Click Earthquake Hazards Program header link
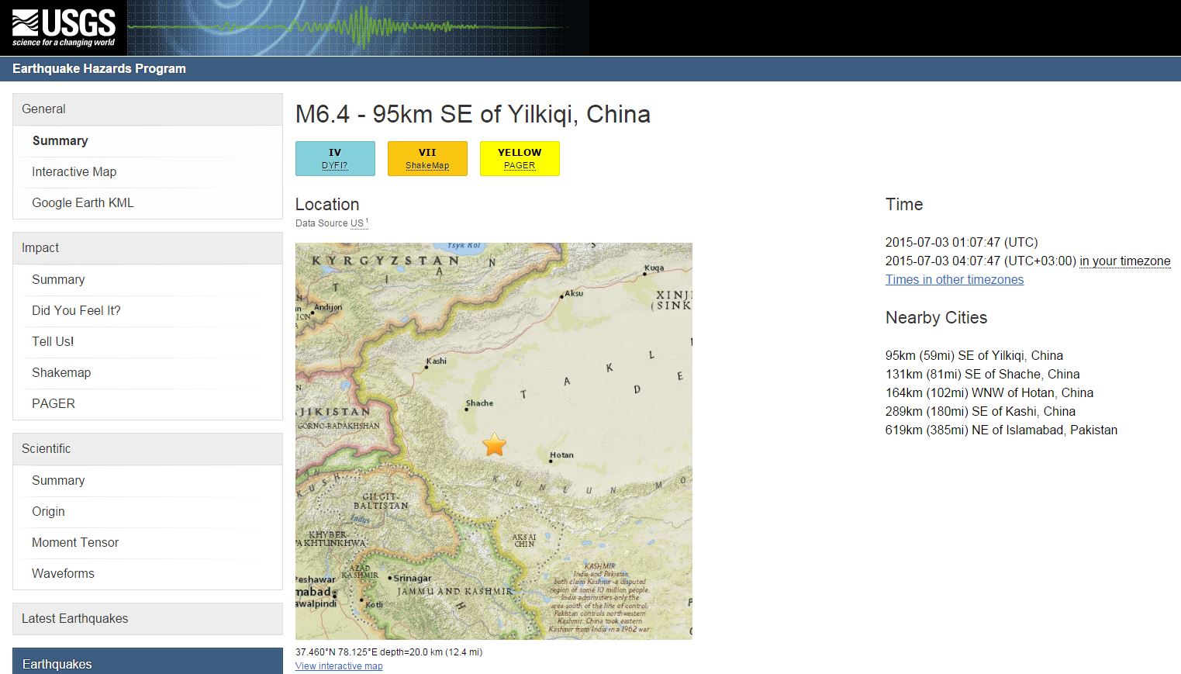This screenshot has width=1181, height=674. (x=99, y=69)
